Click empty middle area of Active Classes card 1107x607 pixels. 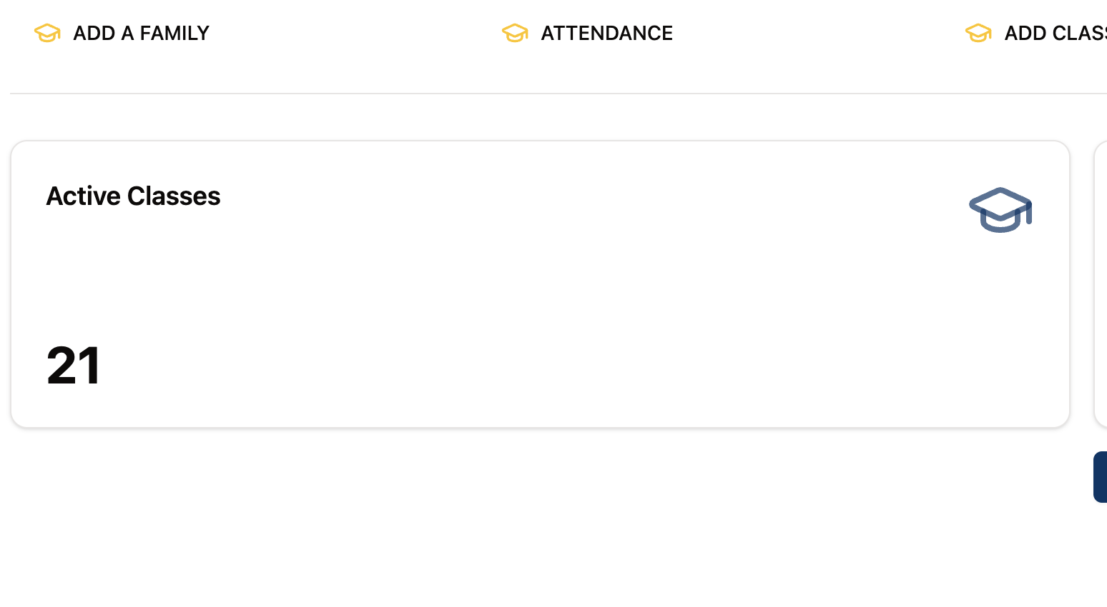tap(540, 284)
